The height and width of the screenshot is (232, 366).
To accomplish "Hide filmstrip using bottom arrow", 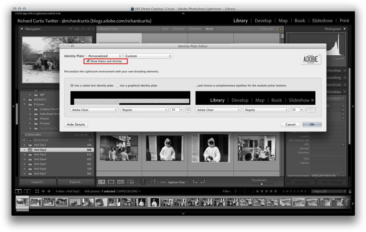I will [183, 214].
